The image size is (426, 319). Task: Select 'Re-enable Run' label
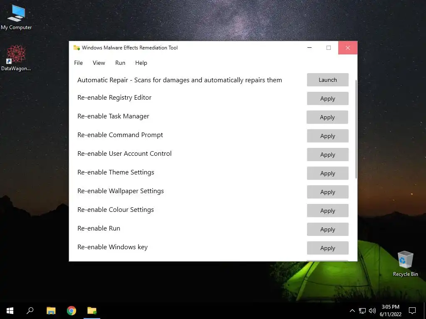99,228
